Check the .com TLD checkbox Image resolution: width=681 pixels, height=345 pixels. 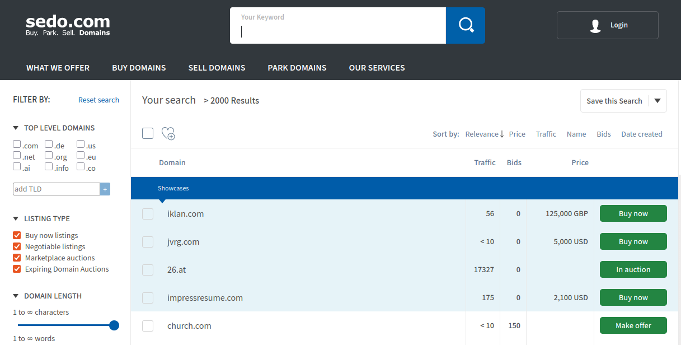coord(17,144)
